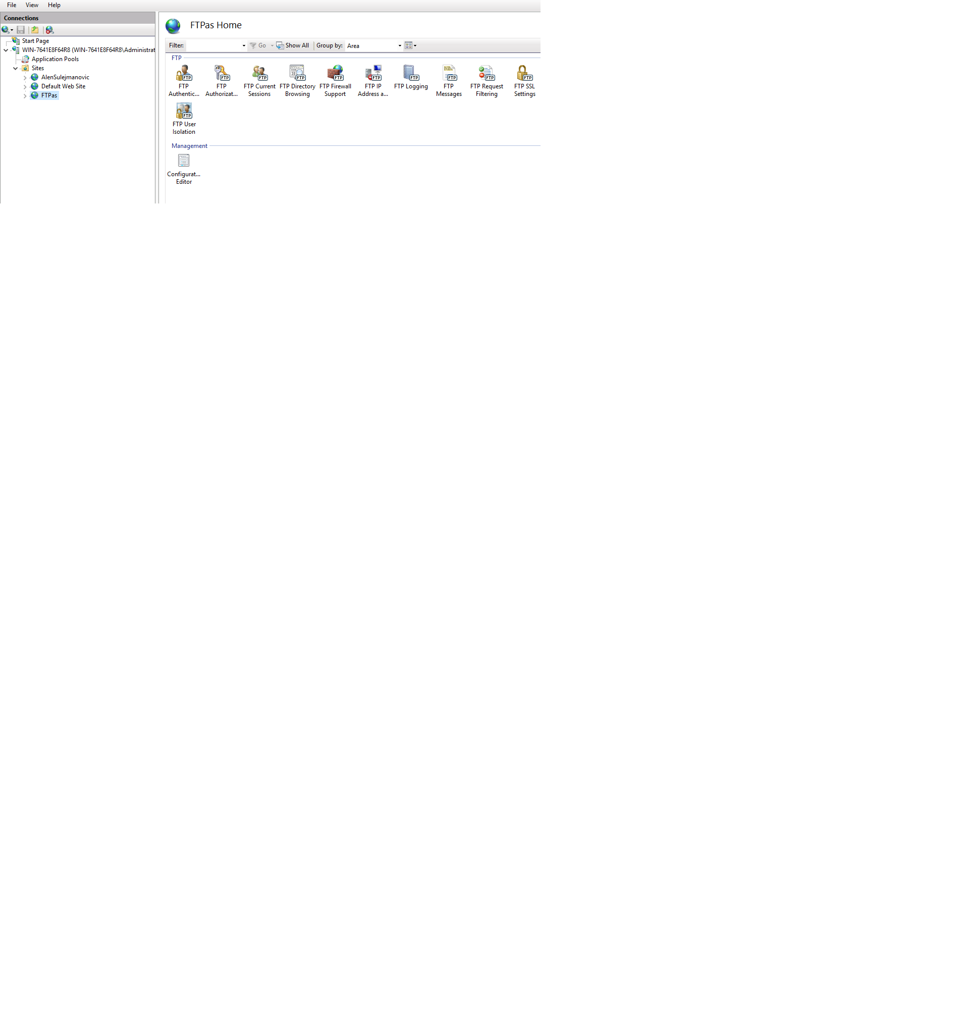Click the FTP group heading
The height and width of the screenshot is (1034, 969).
click(177, 58)
